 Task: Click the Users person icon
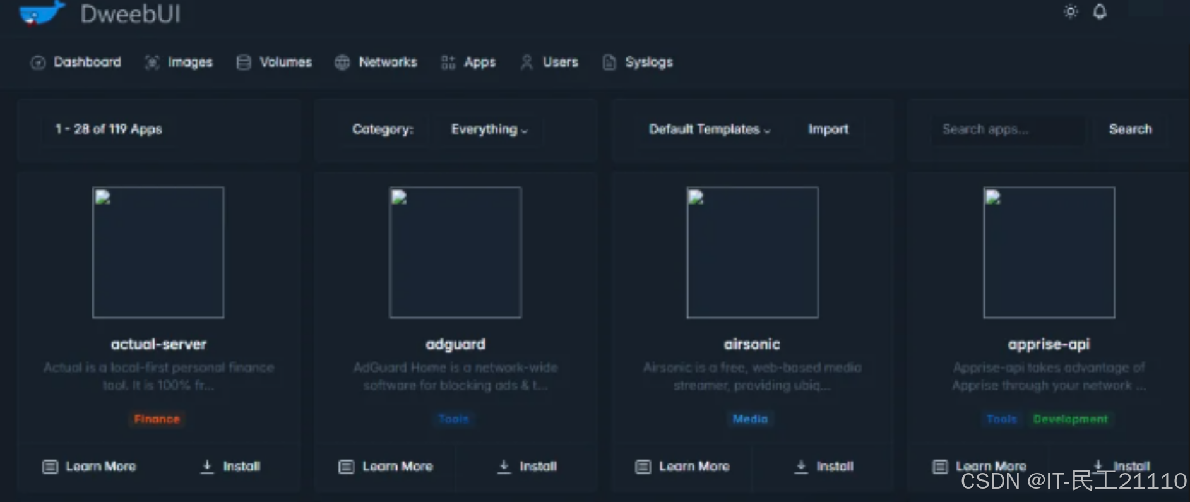click(527, 62)
